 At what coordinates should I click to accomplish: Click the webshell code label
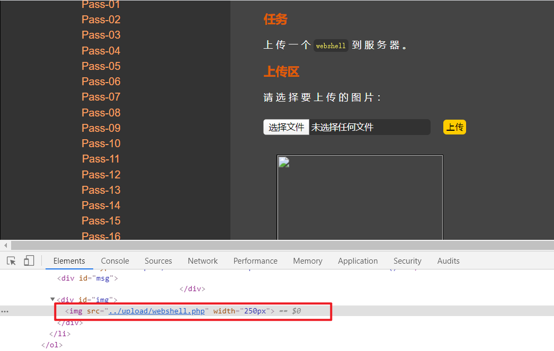(x=330, y=46)
